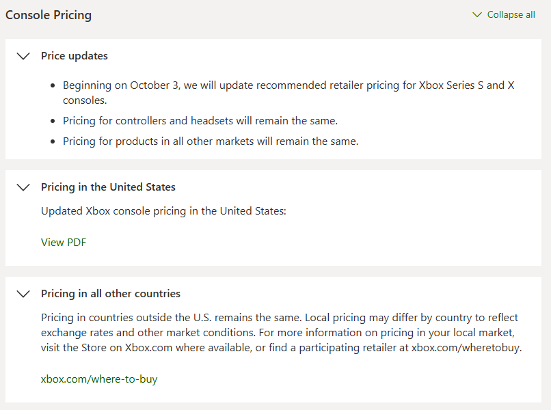551x410 pixels.
Task: Collapse Pricing in all other countries chevron
Action: [23, 294]
